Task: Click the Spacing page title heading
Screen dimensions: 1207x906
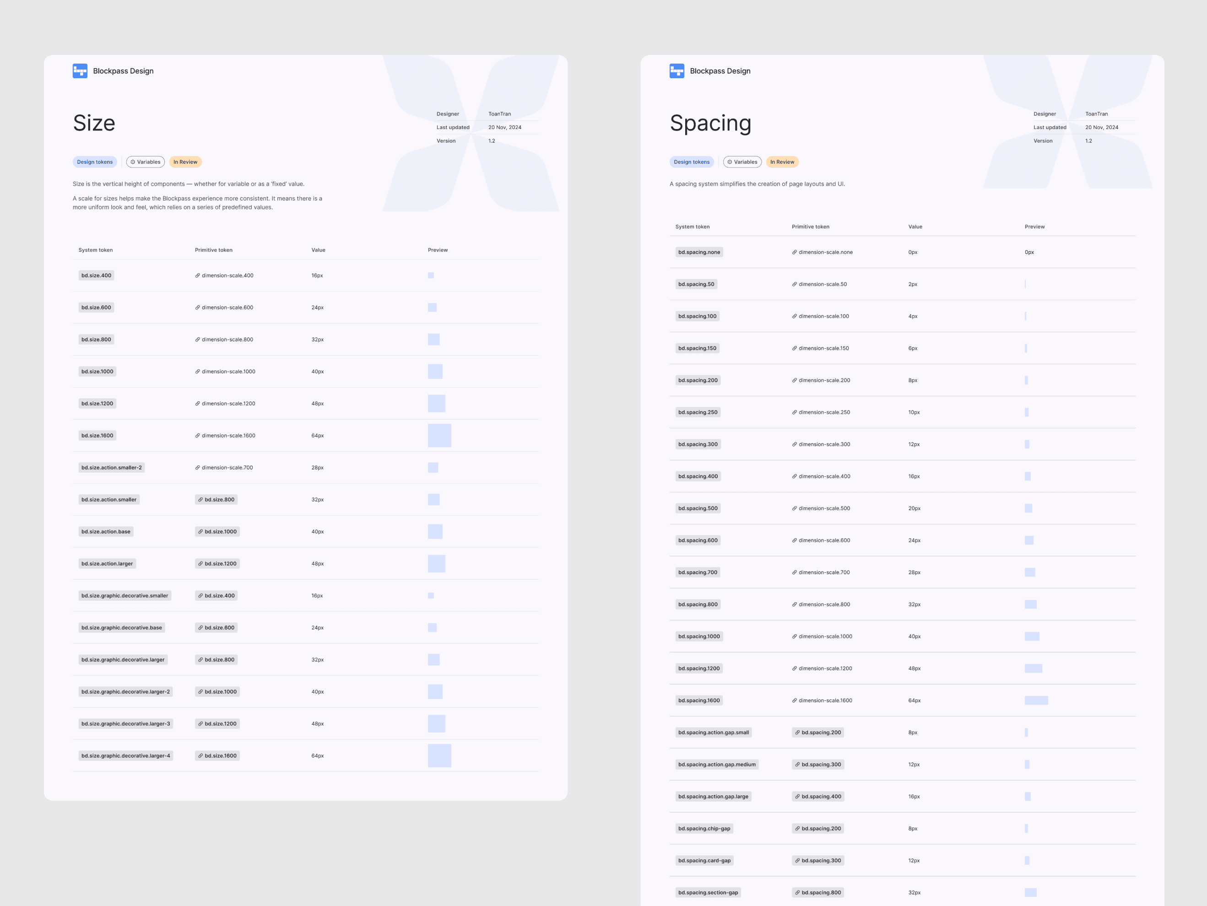Action: [x=711, y=123]
